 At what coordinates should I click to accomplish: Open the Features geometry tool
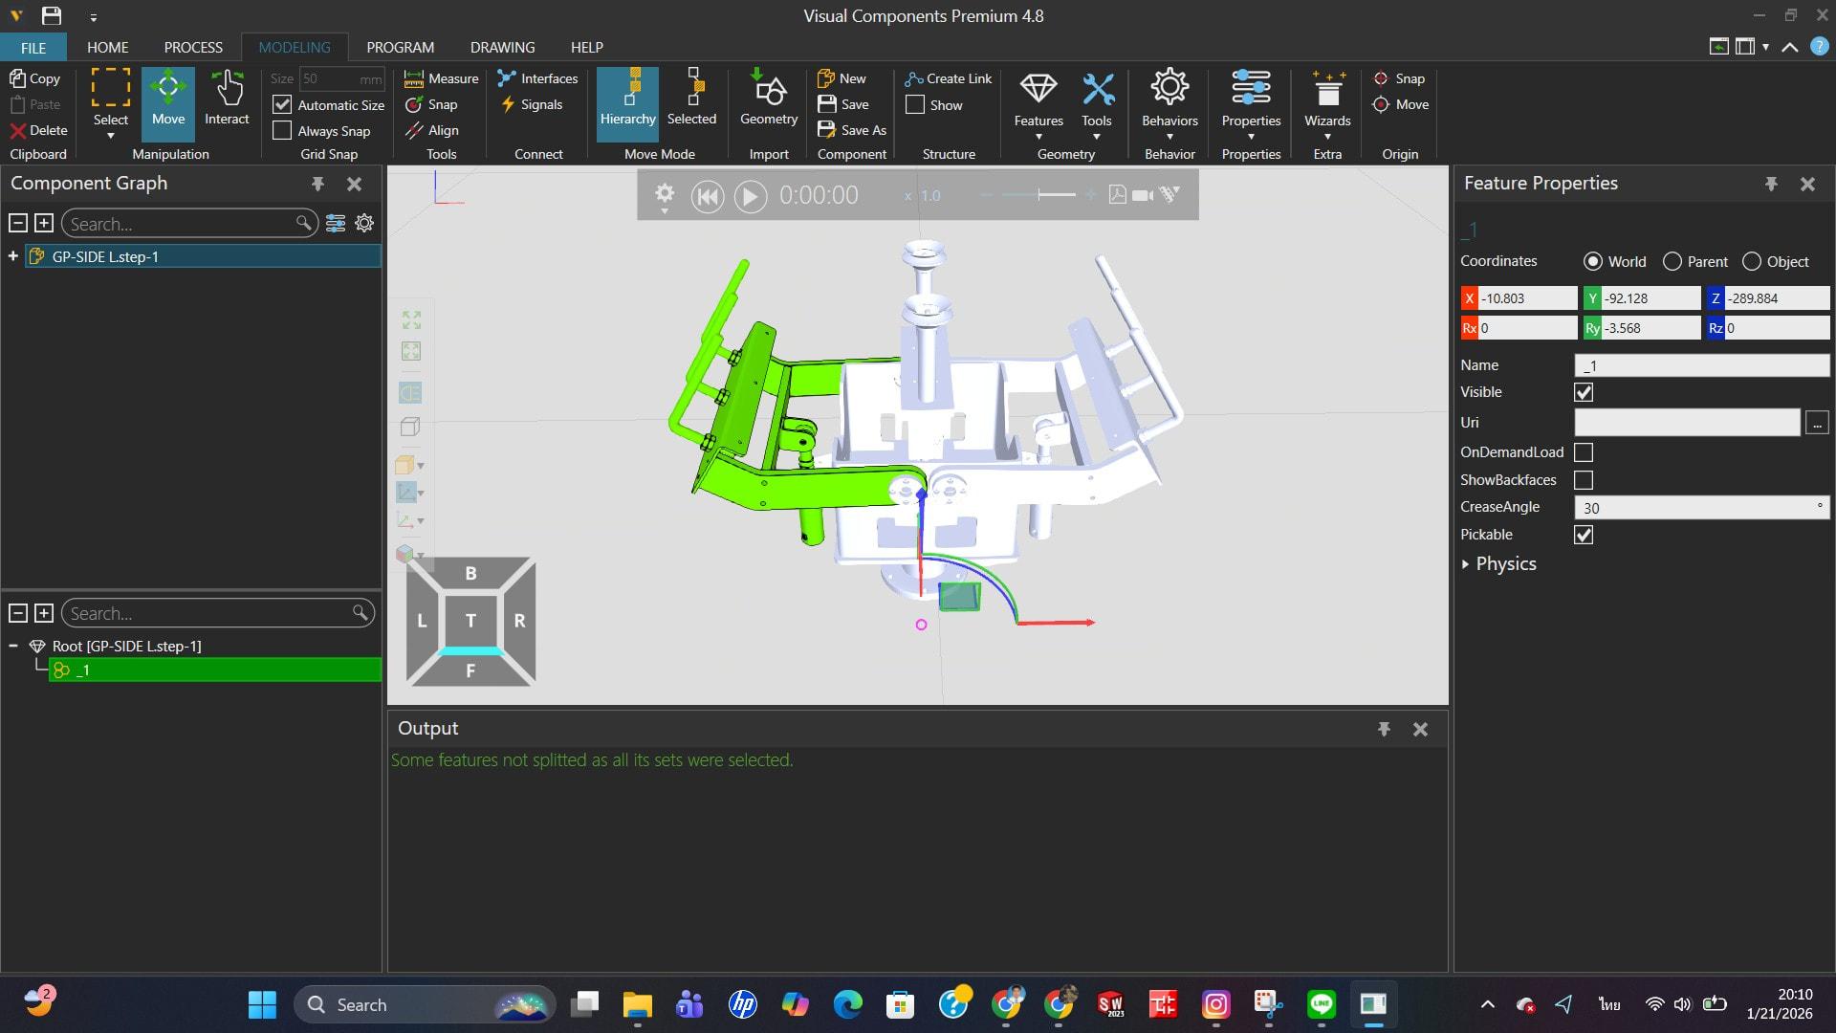click(x=1038, y=99)
